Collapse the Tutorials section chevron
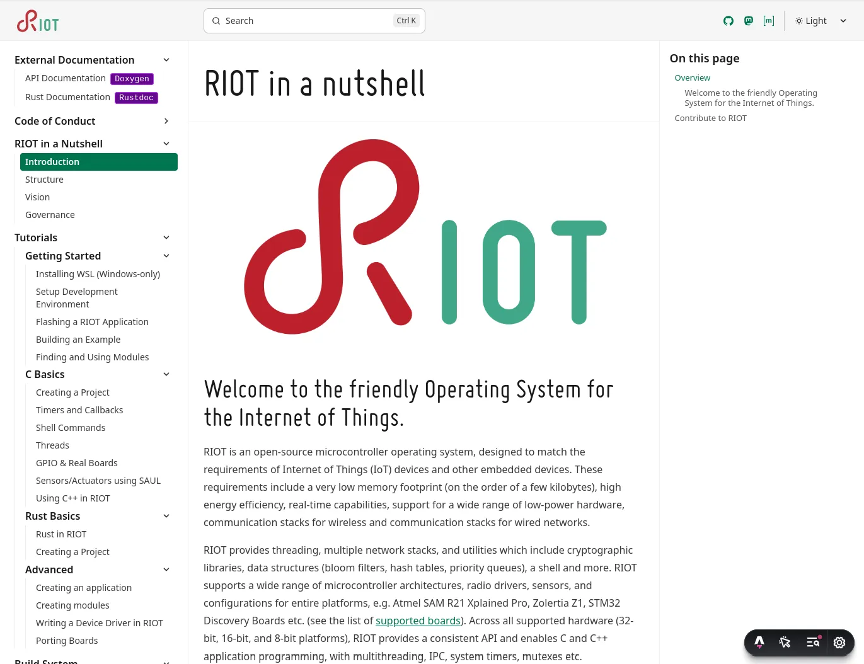Viewport: 864px width, 664px height. click(166, 238)
